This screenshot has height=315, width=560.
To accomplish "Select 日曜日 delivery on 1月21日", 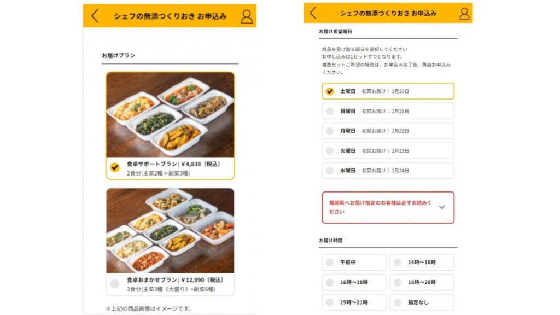I will [x=388, y=111].
